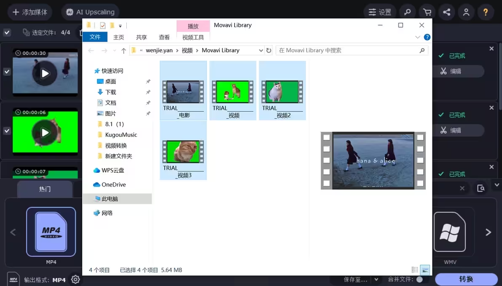Toggle the merge files switch
The image size is (502, 286).
[x=420, y=279]
